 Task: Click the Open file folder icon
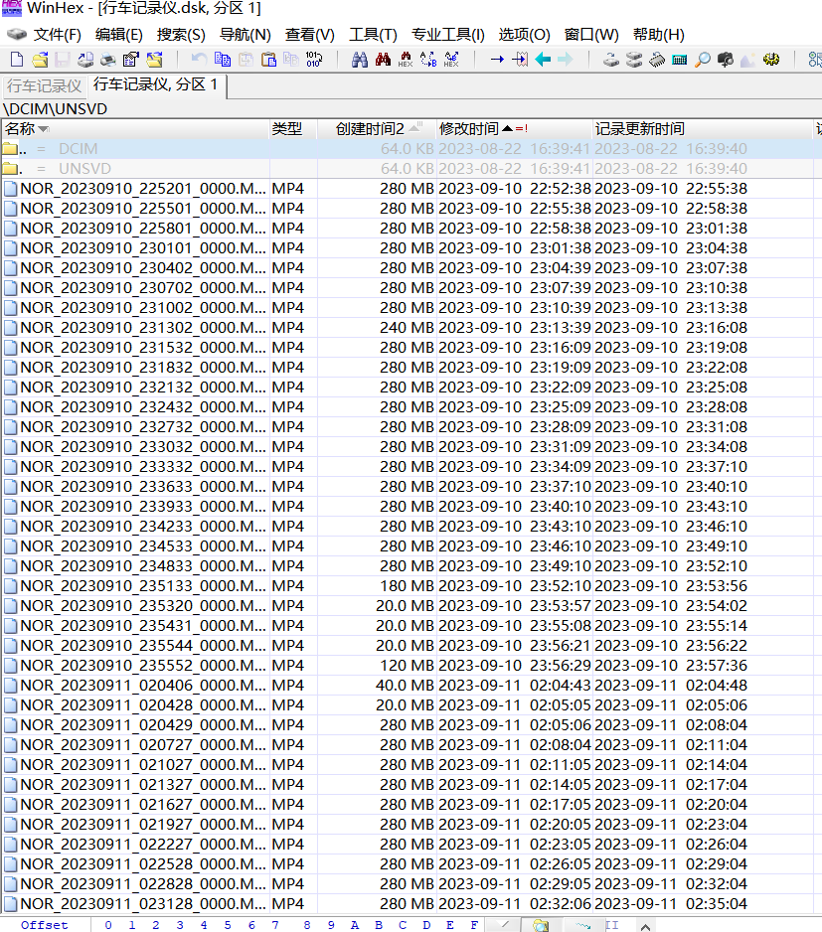(40, 60)
